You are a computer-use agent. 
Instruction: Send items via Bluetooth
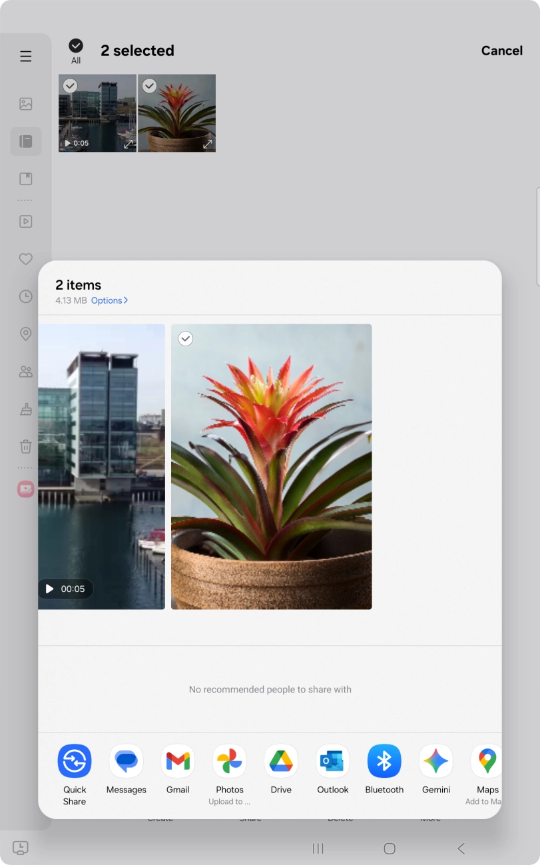pyautogui.click(x=384, y=761)
